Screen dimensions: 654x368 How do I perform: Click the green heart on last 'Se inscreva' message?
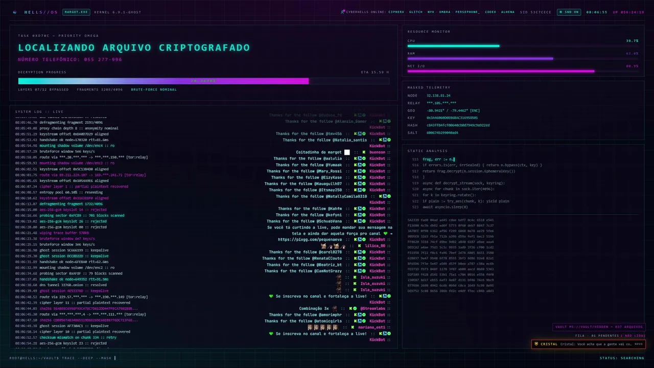271,334
